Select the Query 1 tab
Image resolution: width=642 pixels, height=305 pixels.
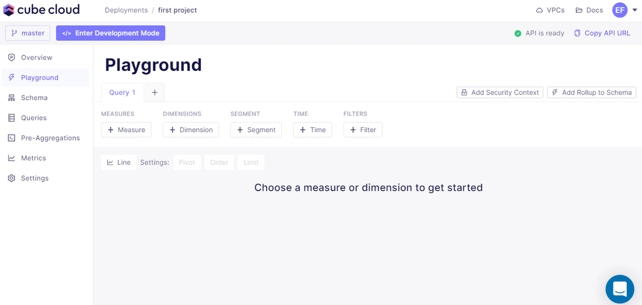122,93
